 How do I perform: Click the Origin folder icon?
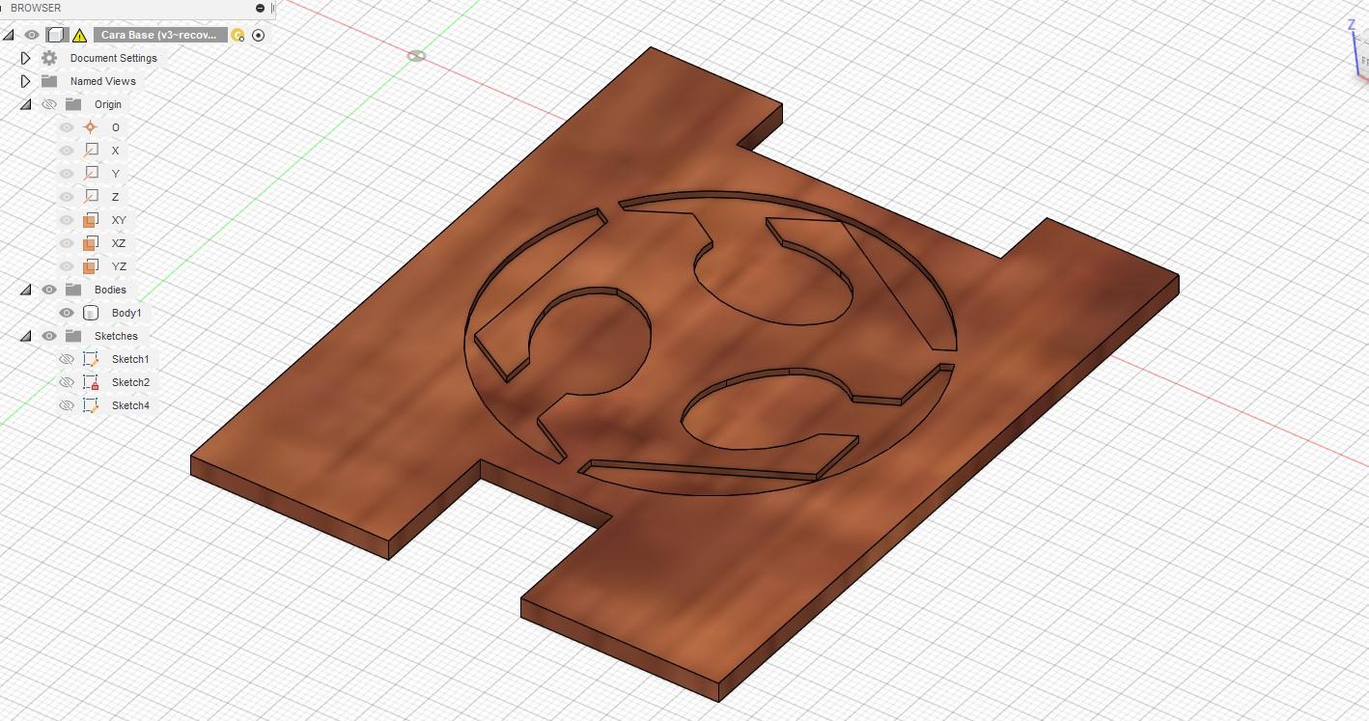coord(73,104)
